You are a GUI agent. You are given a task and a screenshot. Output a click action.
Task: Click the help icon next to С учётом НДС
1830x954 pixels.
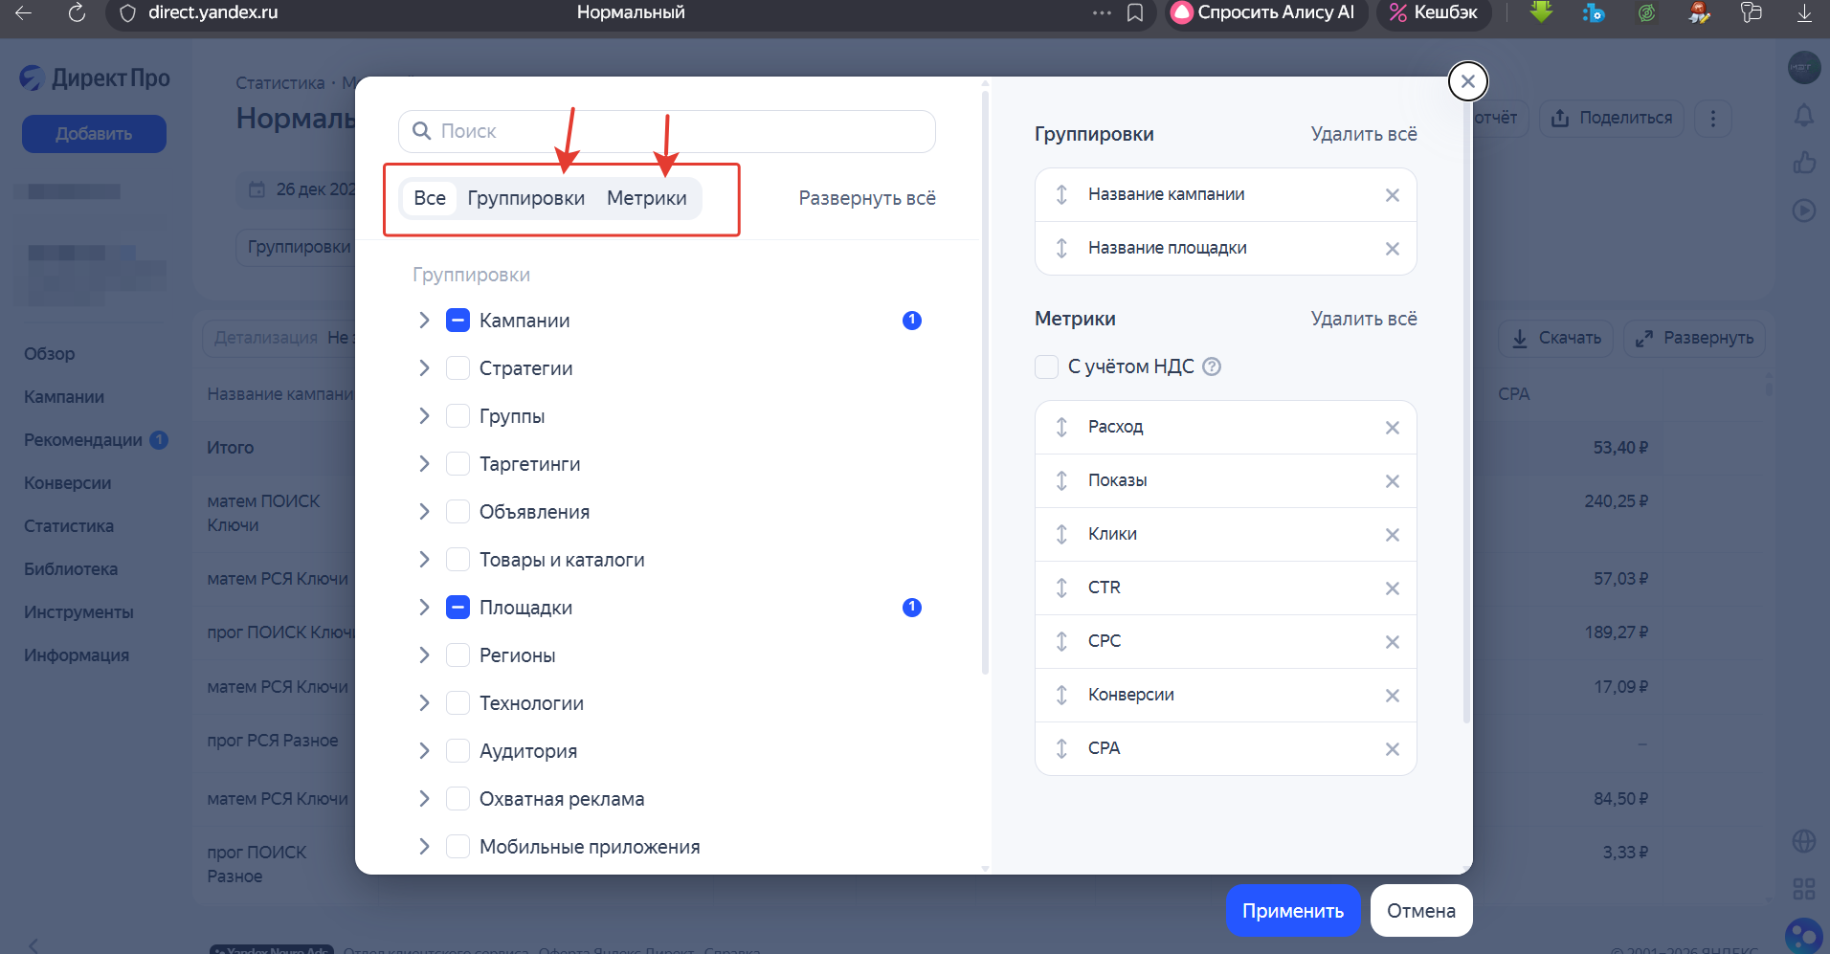point(1212,366)
